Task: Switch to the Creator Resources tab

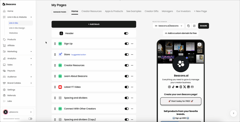Action: 91,11
